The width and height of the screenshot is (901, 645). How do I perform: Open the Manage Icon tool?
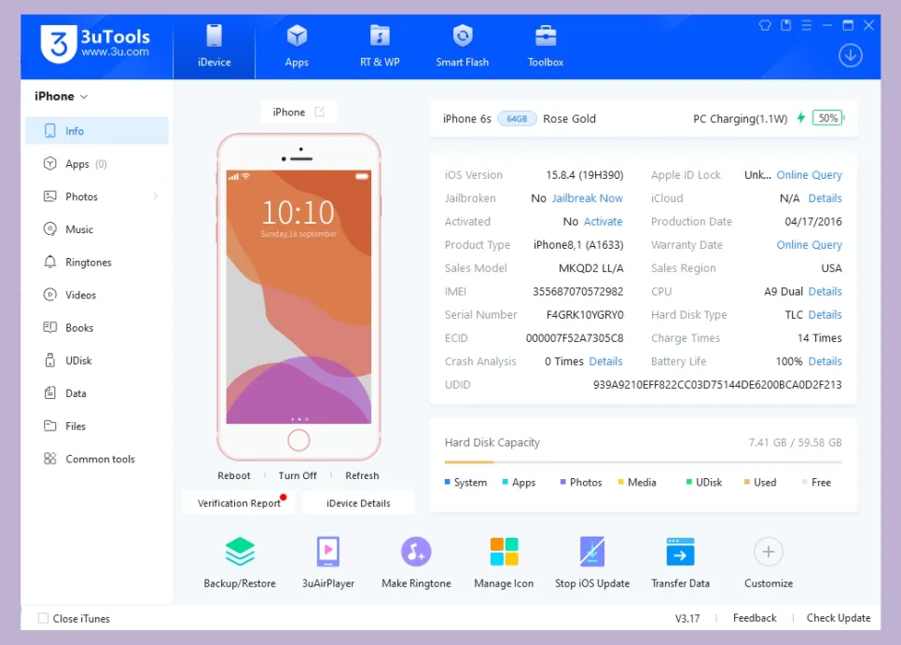click(504, 559)
